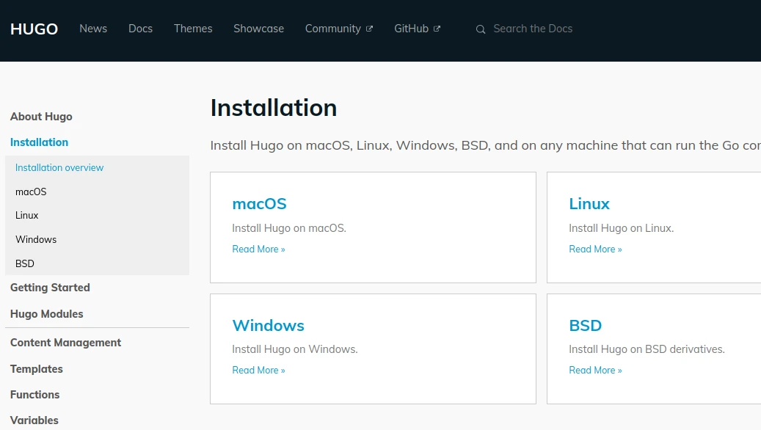Viewport: 761px width, 430px height.
Task: Select the Windows sidebar entry
Action: point(35,239)
